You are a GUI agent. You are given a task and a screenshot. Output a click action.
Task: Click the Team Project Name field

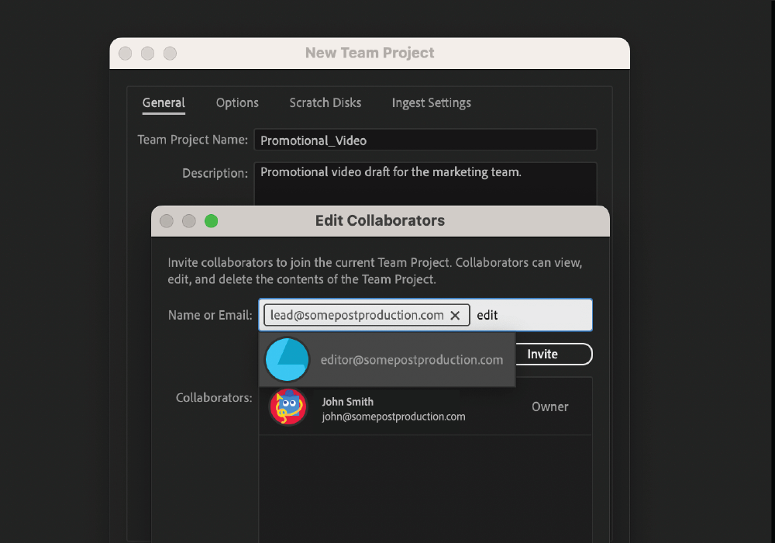pyautogui.click(x=425, y=140)
